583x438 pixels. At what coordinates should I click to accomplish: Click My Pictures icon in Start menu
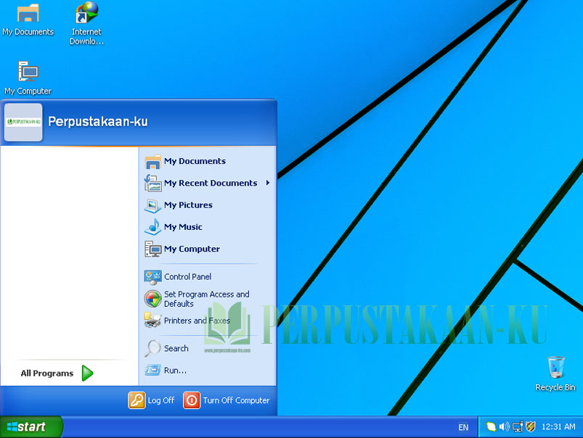[x=152, y=205]
